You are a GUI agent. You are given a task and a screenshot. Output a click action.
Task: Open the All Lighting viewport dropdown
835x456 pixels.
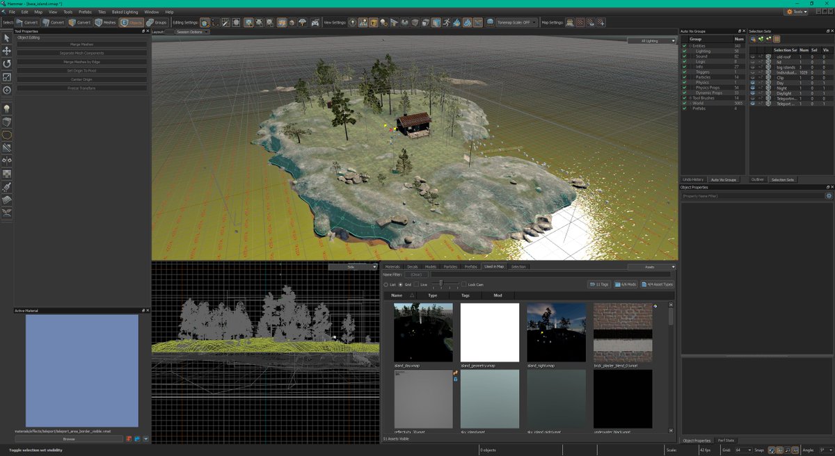pos(651,41)
